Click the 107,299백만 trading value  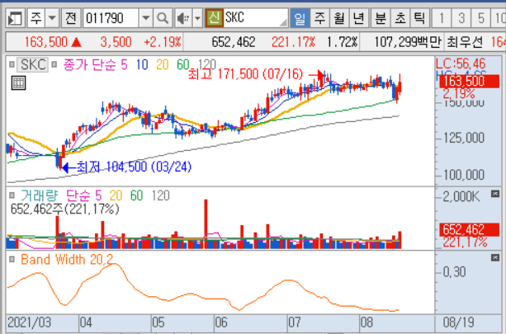coord(408,42)
